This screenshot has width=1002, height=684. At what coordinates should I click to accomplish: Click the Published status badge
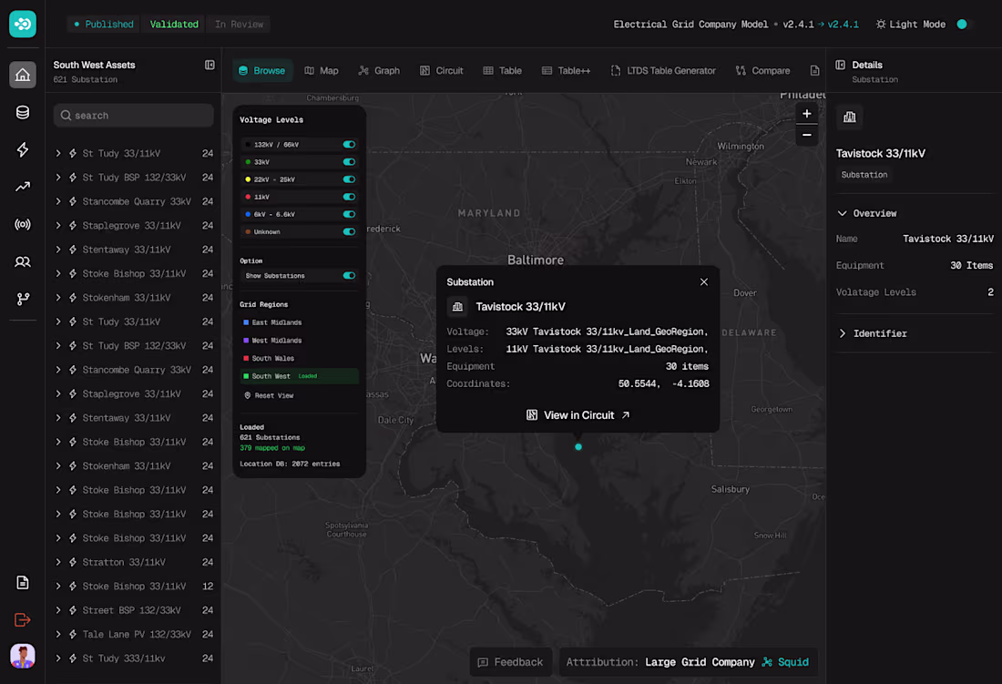(104, 25)
